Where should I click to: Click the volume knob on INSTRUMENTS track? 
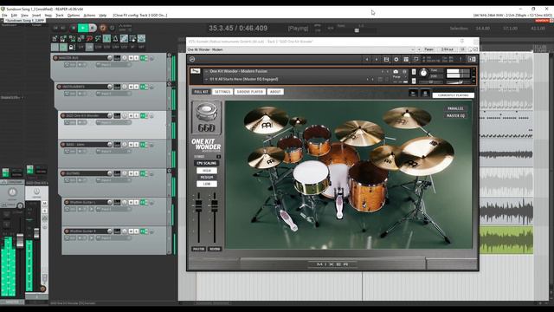110,87
